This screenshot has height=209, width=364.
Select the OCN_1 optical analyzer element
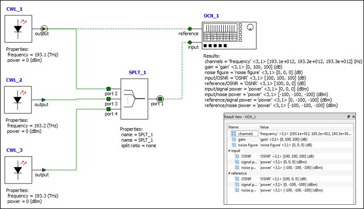pyautogui.click(x=229, y=35)
